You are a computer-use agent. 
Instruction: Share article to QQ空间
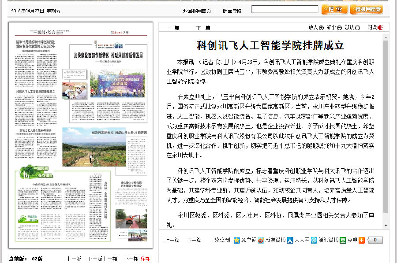(236, 240)
